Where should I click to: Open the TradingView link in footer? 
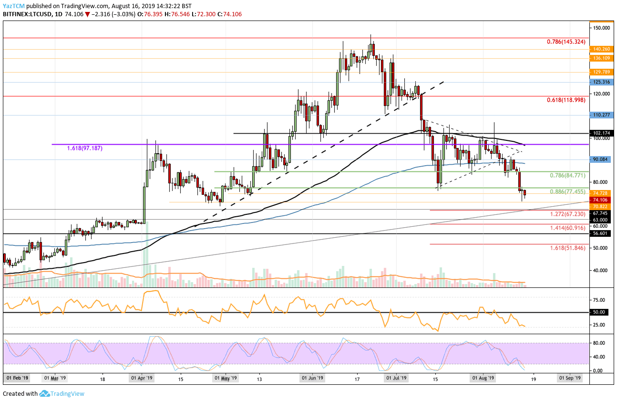point(68,393)
